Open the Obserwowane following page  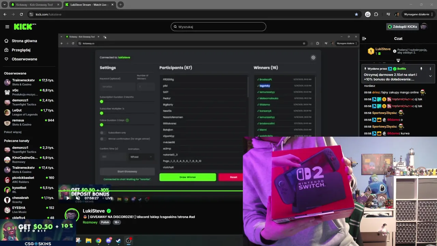click(x=20, y=59)
